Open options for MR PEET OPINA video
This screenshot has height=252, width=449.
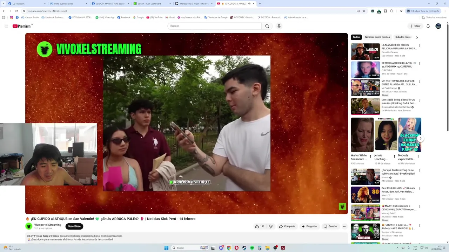pyautogui.click(x=420, y=82)
